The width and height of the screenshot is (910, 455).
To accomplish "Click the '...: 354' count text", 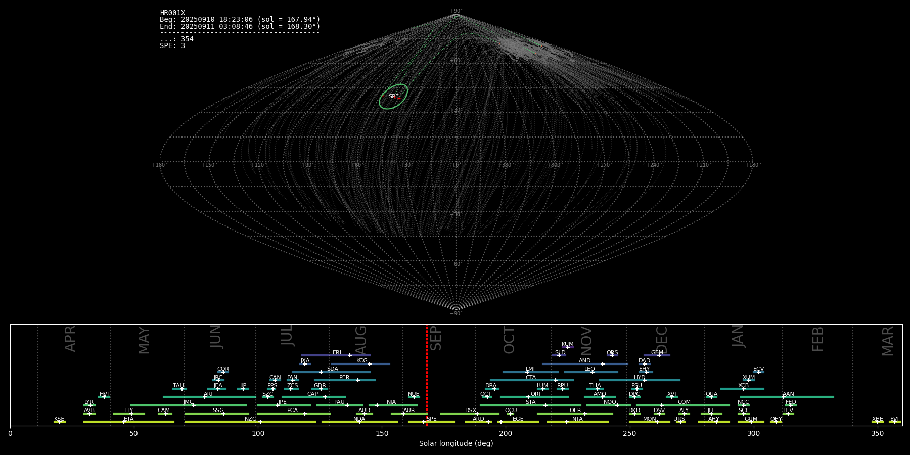I will click(x=176, y=39).
